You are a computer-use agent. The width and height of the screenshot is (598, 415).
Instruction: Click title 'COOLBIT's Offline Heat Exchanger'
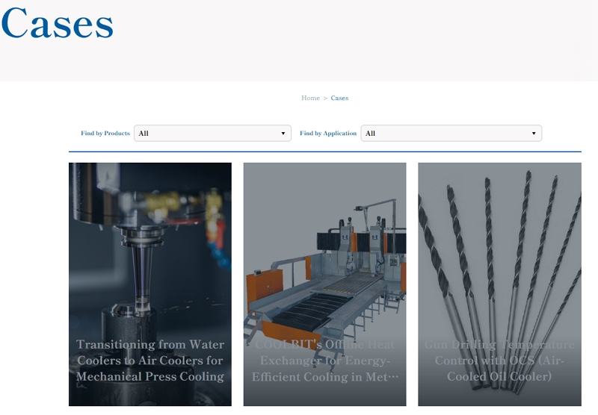point(324,361)
